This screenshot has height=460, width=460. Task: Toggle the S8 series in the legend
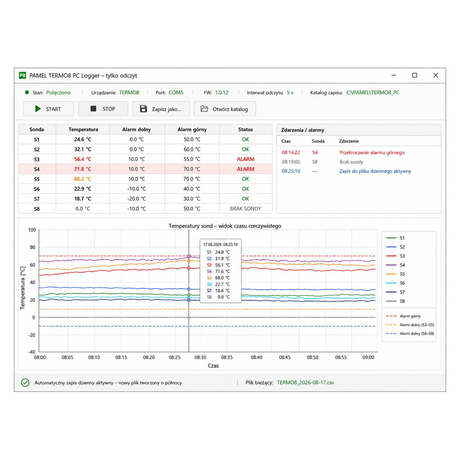tap(396, 301)
